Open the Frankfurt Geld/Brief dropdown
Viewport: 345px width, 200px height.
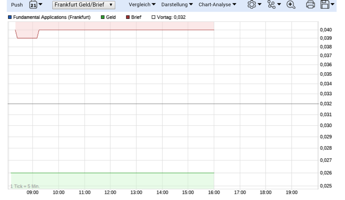click(x=84, y=5)
